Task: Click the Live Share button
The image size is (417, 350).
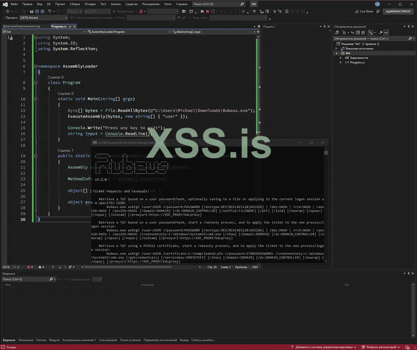Action: pyautogui.click(x=364, y=11)
